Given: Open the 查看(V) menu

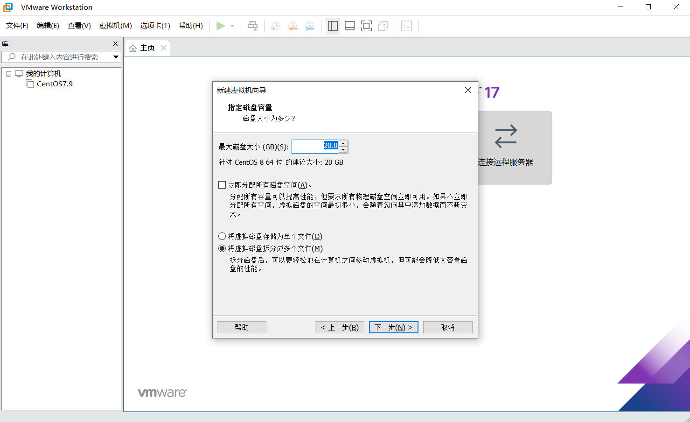Looking at the screenshot, I should (79, 26).
